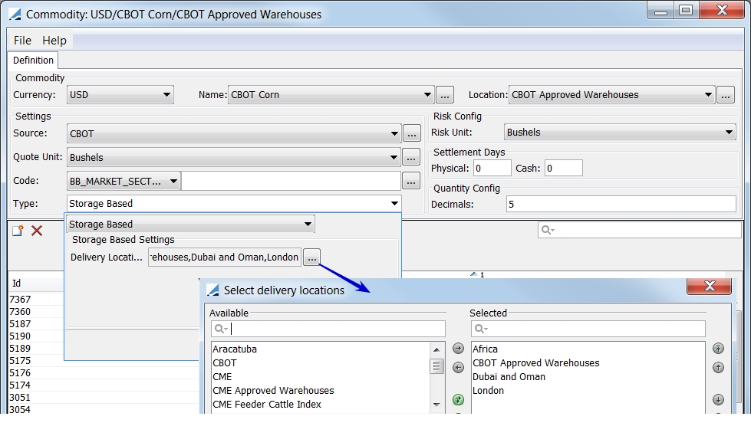This screenshot has width=751, height=423.
Task: Move item back with left arrow
Action: click(x=459, y=368)
